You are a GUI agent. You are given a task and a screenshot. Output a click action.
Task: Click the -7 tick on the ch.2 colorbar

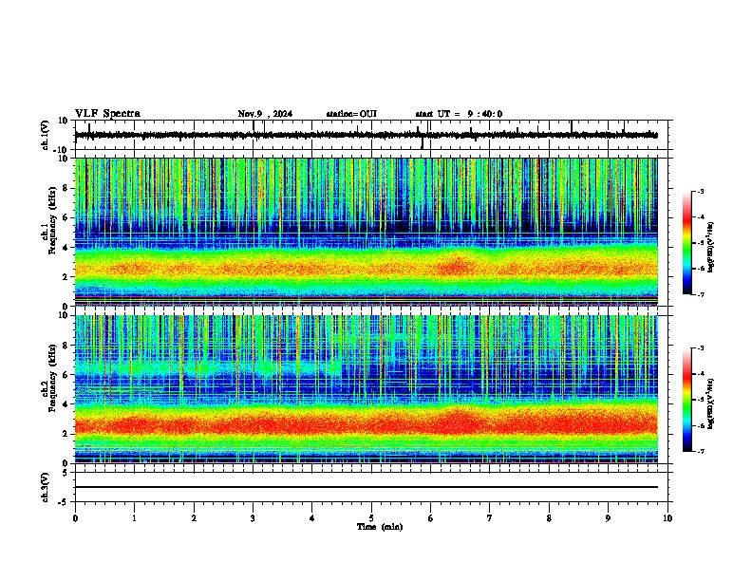click(701, 452)
